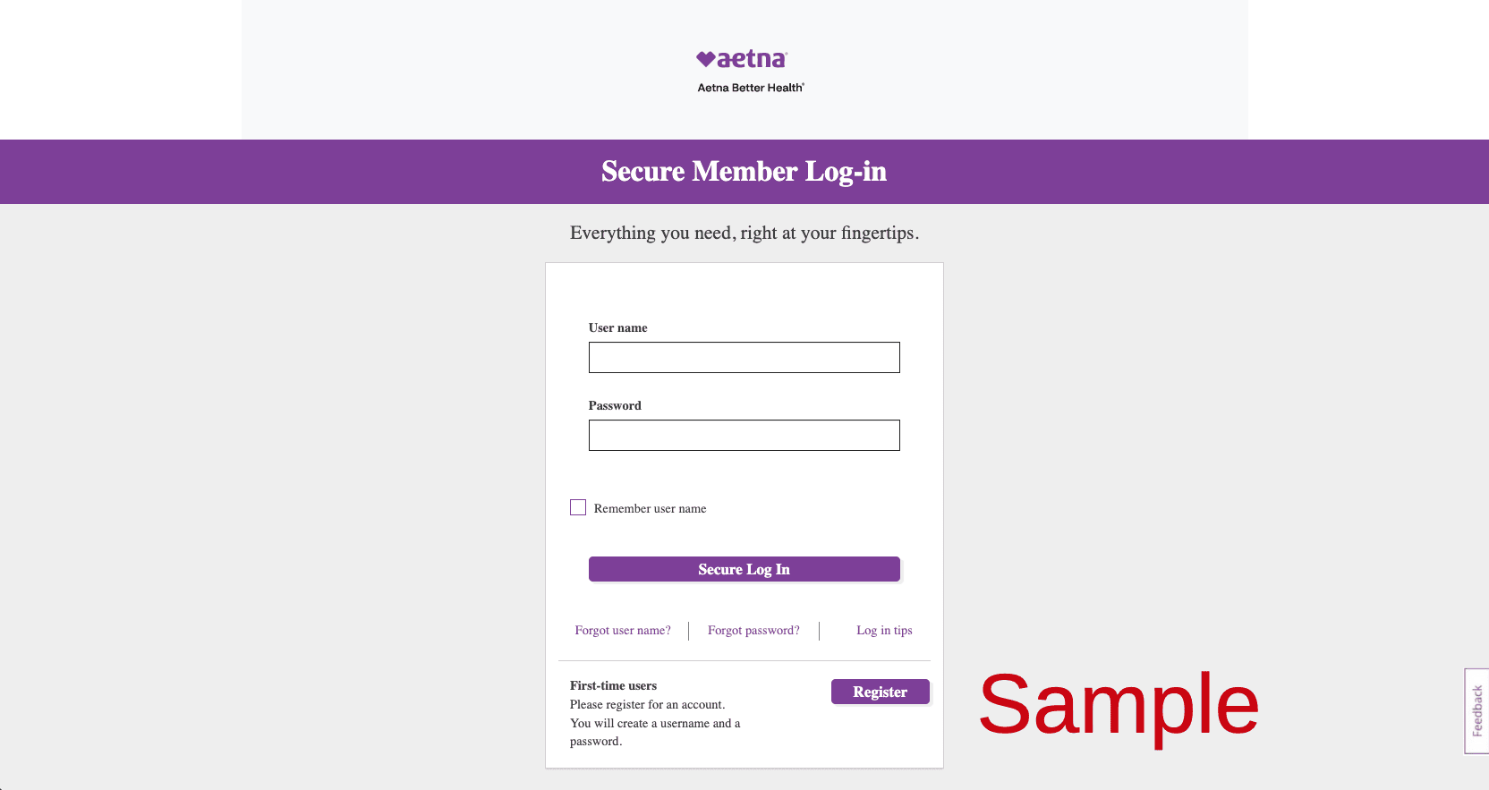Open the 'Forgot password?' link
The image size is (1489, 790).
pos(753,630)
